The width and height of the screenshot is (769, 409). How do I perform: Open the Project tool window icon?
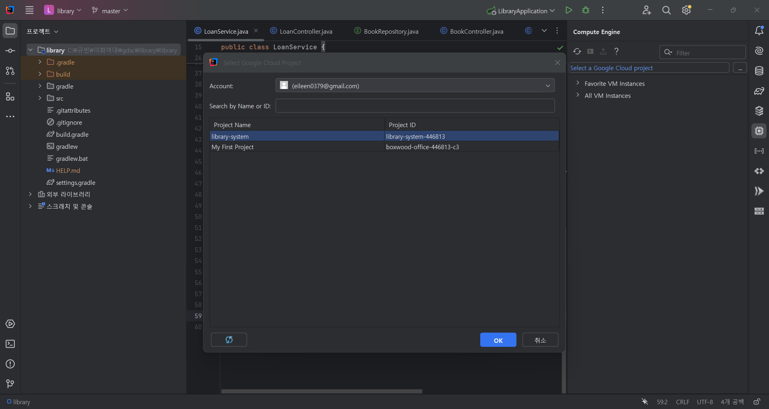(10, 31)
